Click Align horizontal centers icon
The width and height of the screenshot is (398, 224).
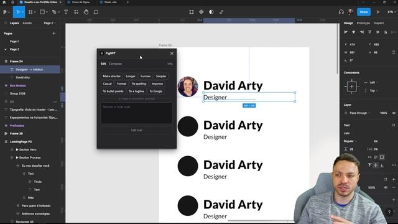(x=354, y=32)
